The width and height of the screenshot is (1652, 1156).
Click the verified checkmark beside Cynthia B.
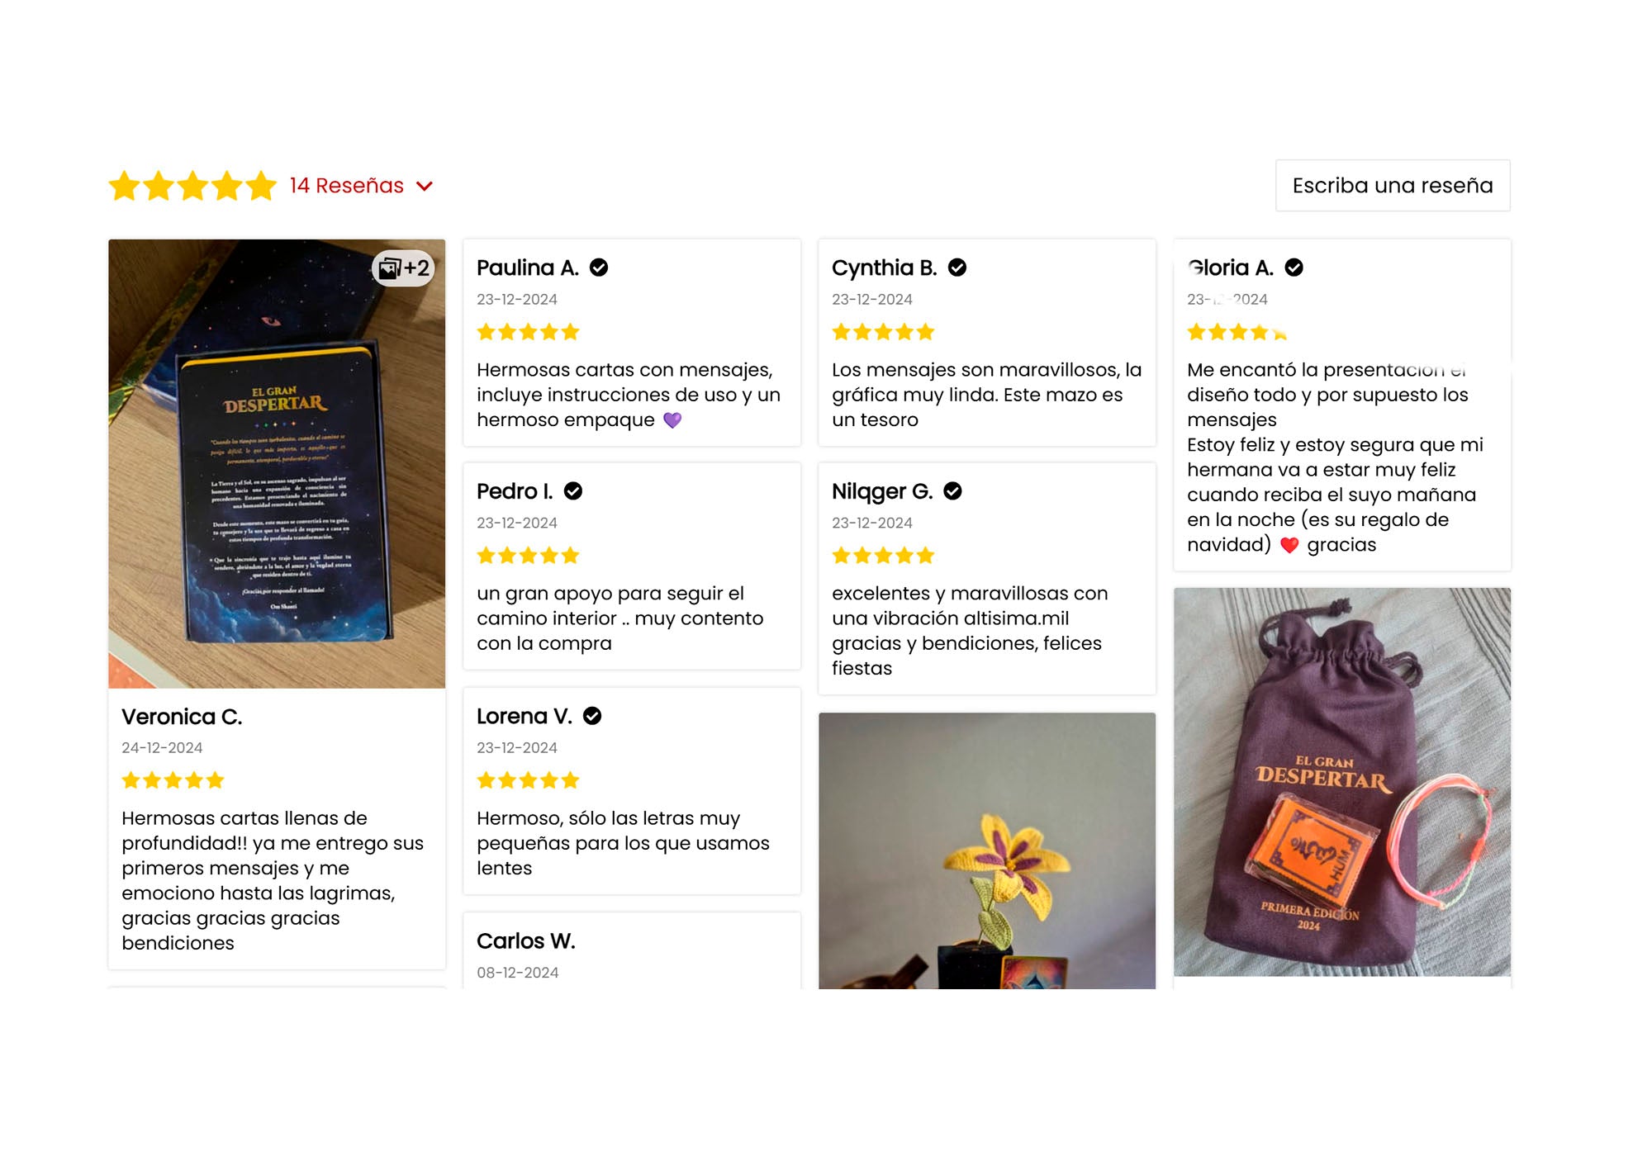(957, 268)
